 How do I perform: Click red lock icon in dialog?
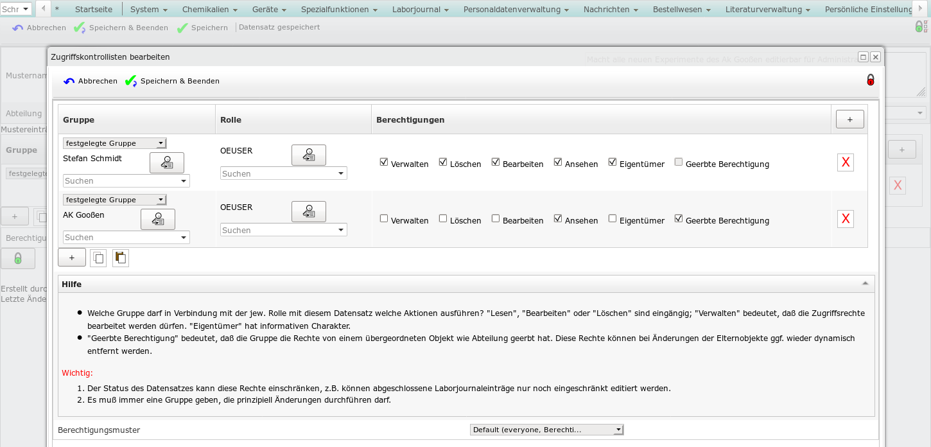870,80
